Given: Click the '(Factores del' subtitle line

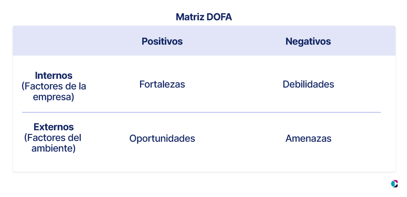Looking at the screenshot, I should pyautogui.click(x=53, y=137).
